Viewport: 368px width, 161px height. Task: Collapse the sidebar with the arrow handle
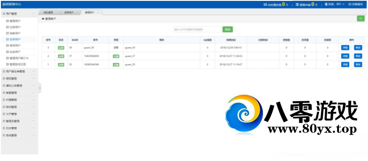pyautogui.click(x=40, y=88)
